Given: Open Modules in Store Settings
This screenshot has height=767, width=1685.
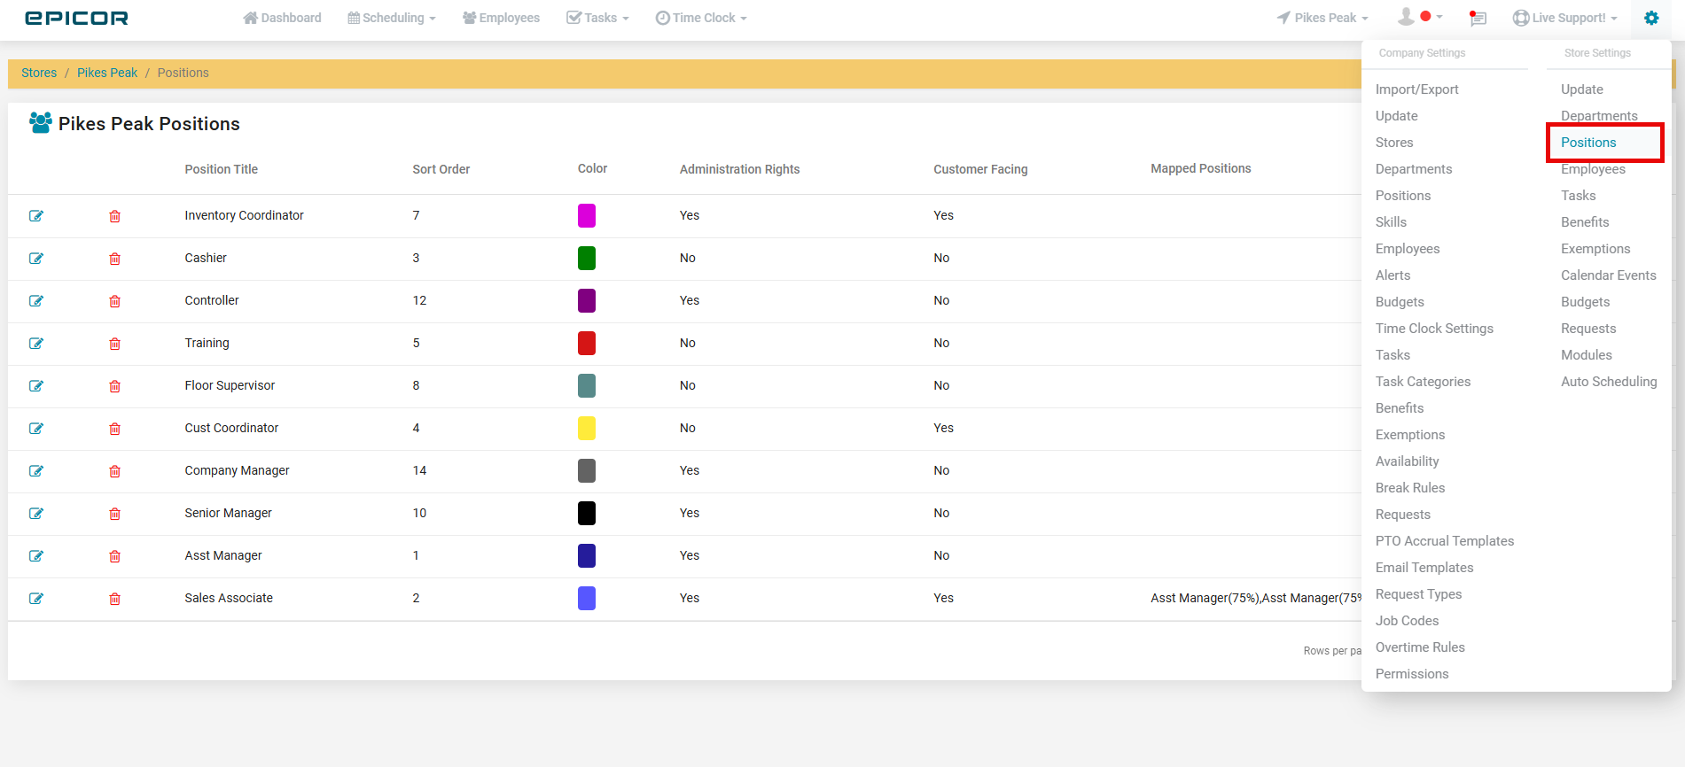Looking at the screenshot, I should 1587,355.
